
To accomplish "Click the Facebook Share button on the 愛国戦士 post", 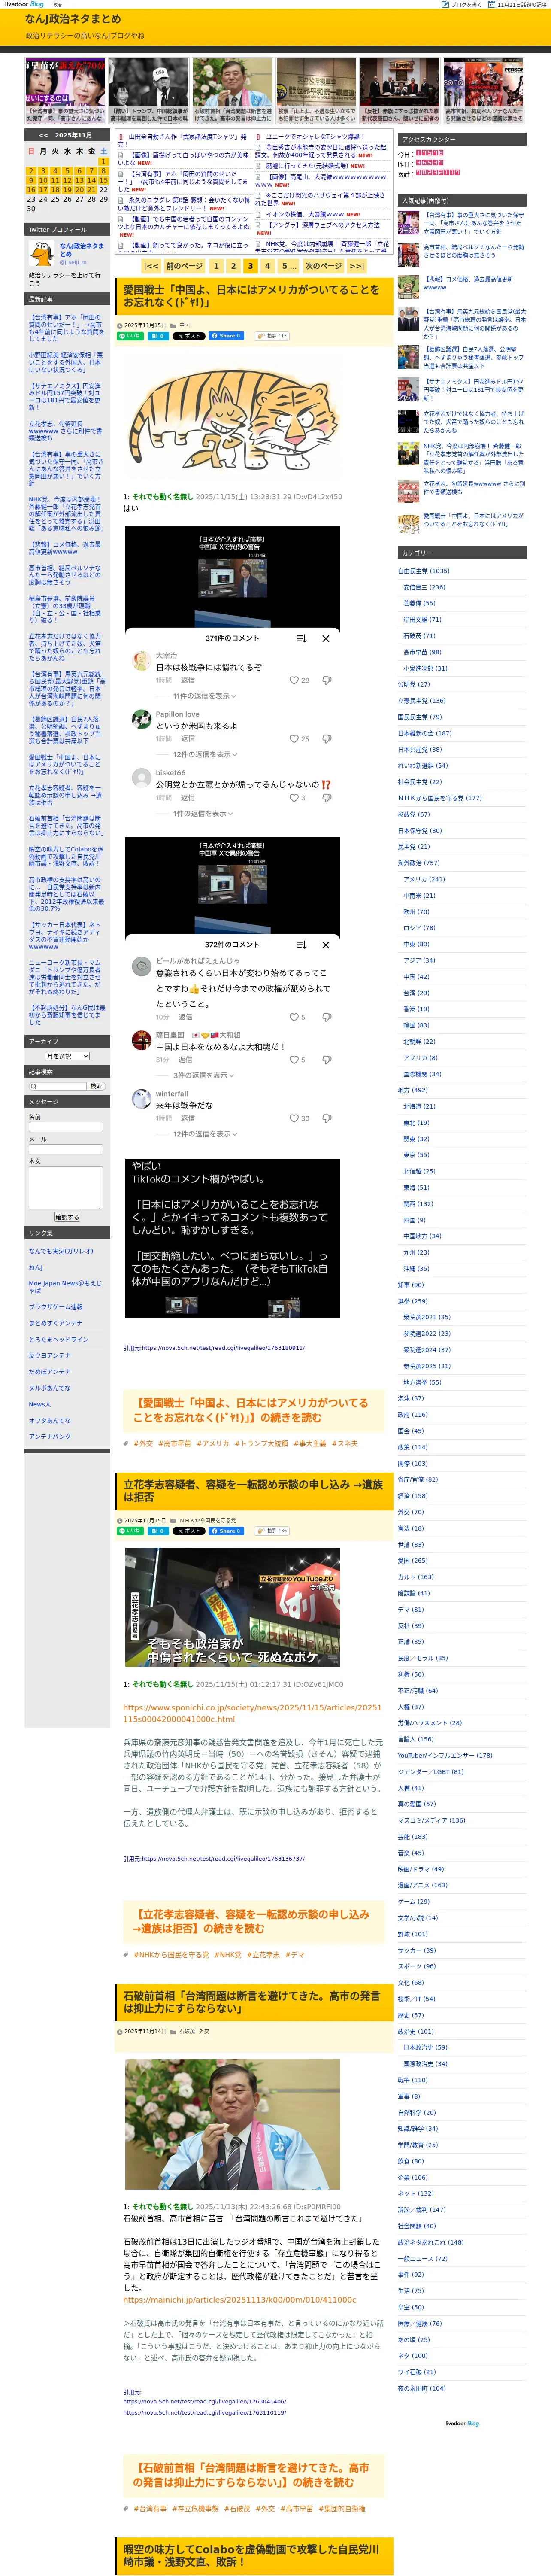I will [226, 336].
